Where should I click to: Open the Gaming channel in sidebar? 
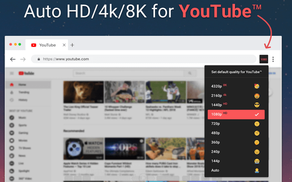(28, 133)
